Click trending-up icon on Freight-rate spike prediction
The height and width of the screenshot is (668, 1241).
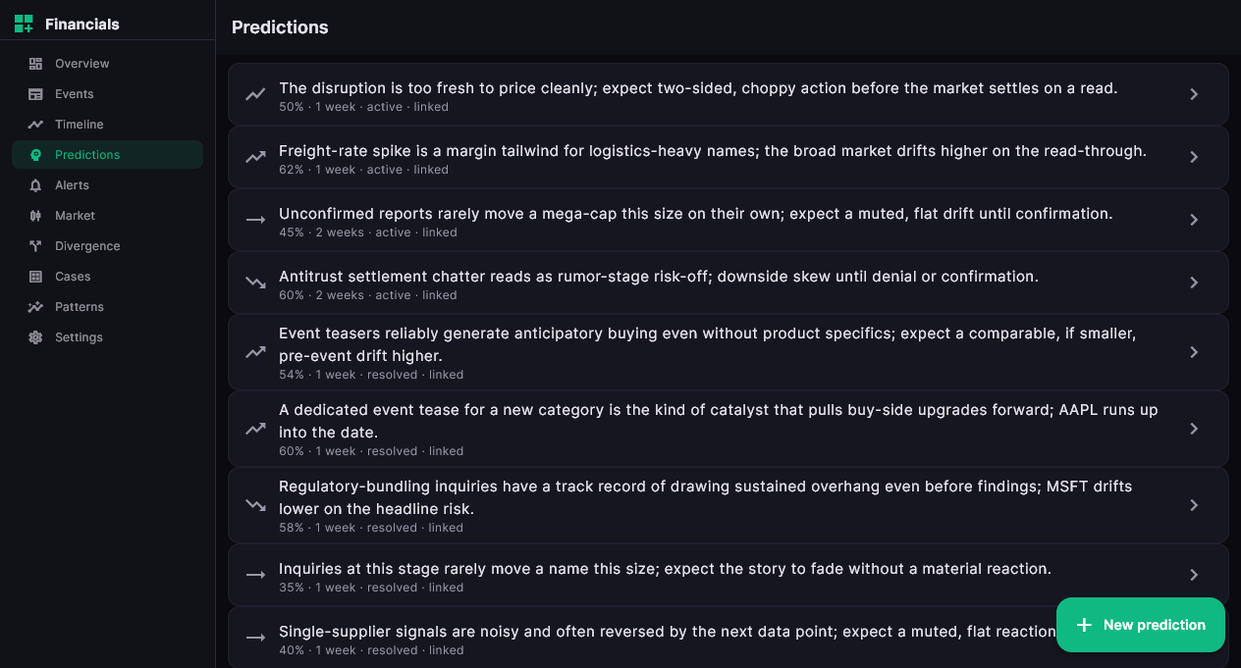pos(255,157)
